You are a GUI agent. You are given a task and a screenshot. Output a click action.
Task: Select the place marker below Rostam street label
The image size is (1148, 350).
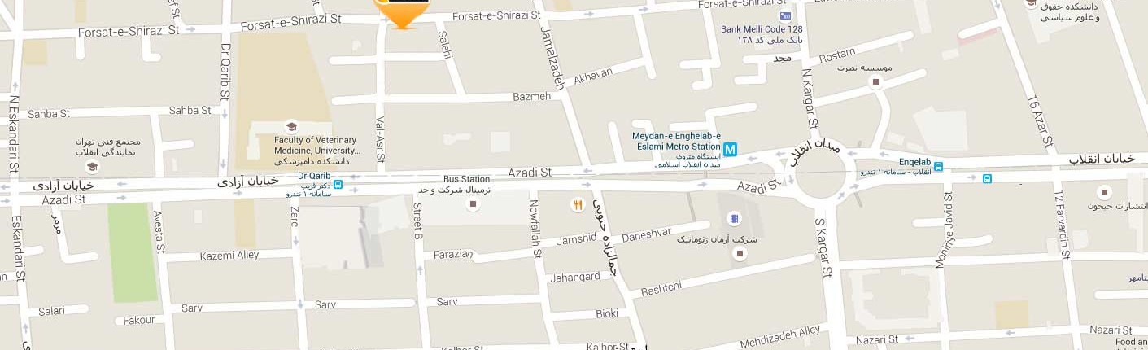pyautogui.click(x=875, y=81)
